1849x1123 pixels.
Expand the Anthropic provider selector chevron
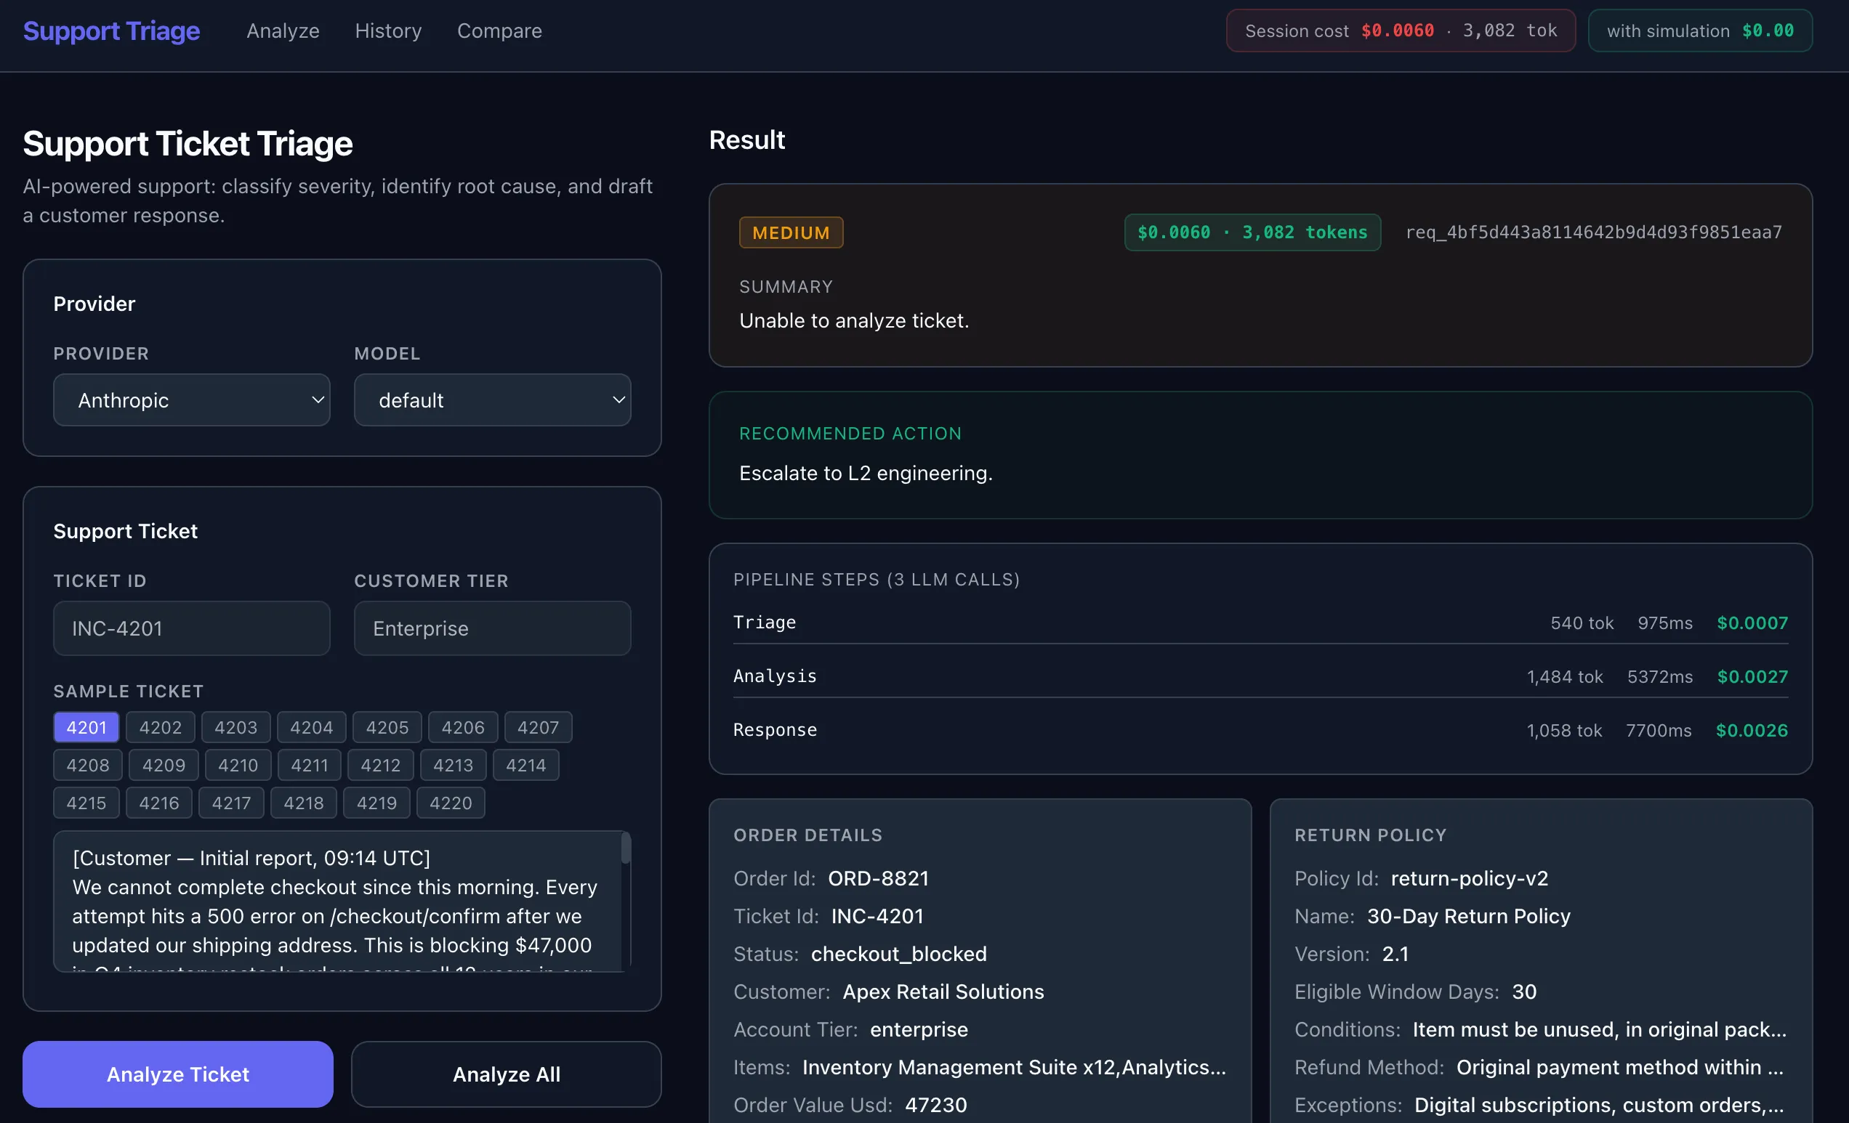tap(318, 400)
